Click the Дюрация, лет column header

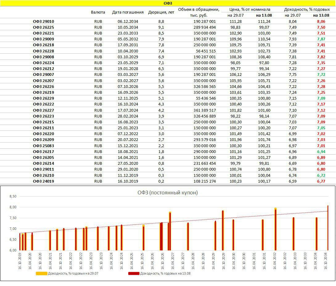click(161, 12)
